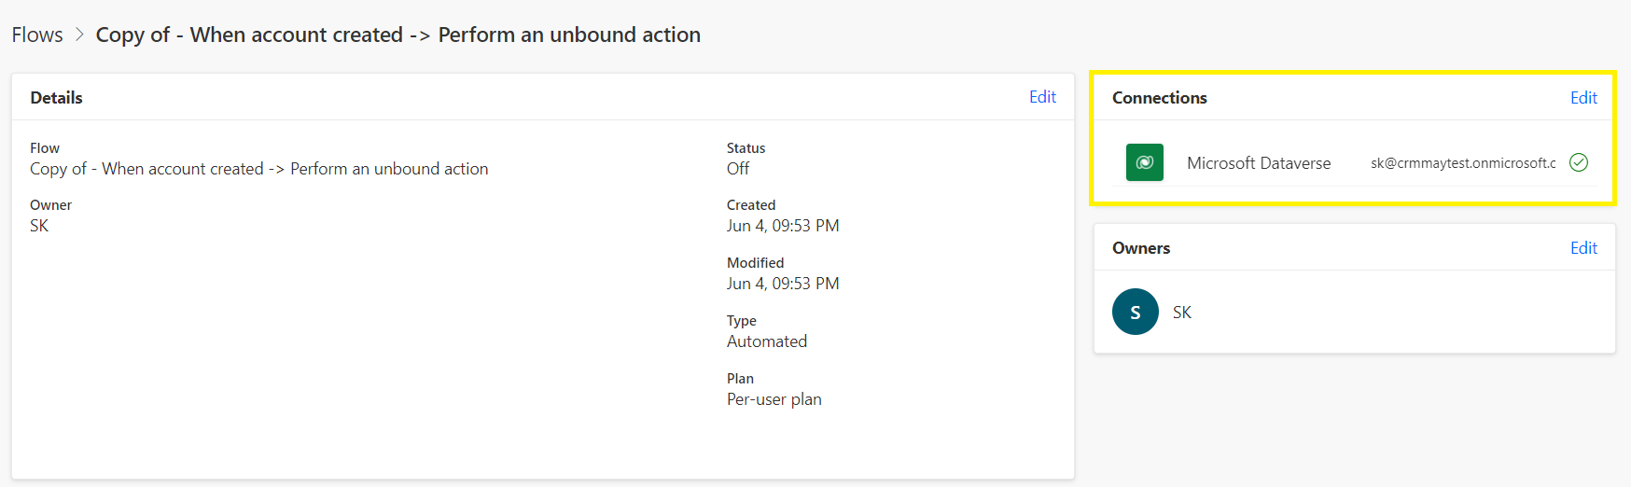Edit the Details section
The width and height of the screenshot is (1631, 487).
point(1042,97)
